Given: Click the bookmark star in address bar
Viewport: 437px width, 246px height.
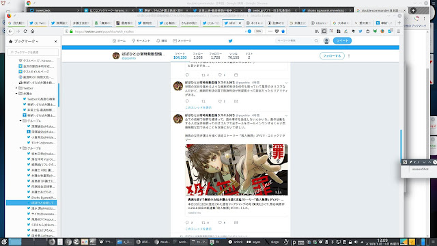Looking at the screenshot, I should (x=283, y=31).
